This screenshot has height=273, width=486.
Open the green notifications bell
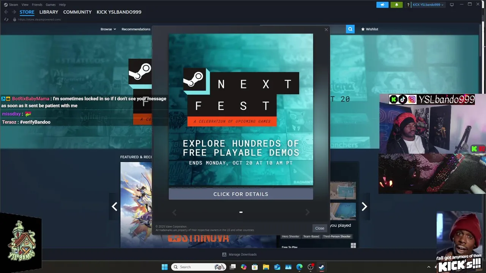[396, 5]
